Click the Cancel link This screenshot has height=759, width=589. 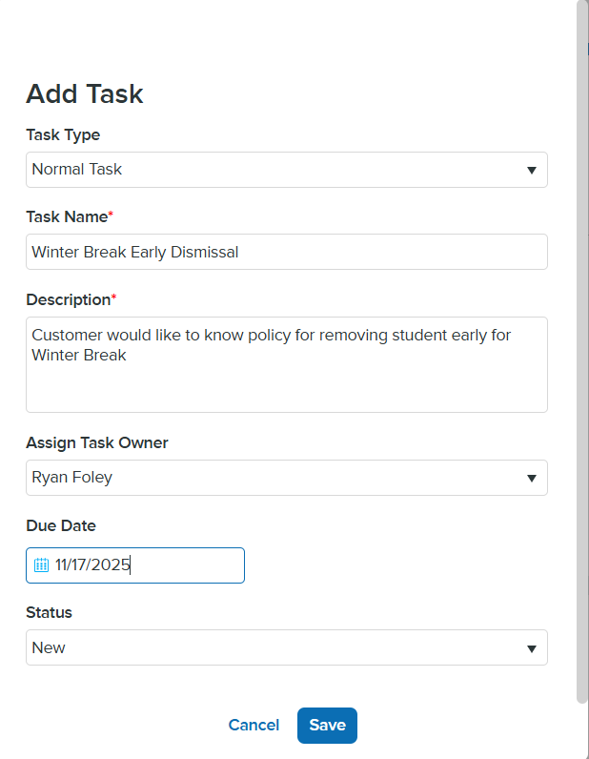click(x=254, y=726)
